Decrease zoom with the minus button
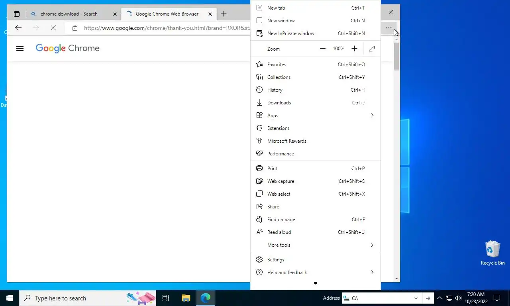This screenshot has height=306, width=510. 323,49
